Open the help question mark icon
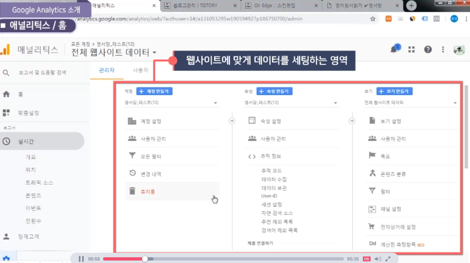Image resolution: width=470 pixels, height=263 pixels. click(x=428, y=49)
